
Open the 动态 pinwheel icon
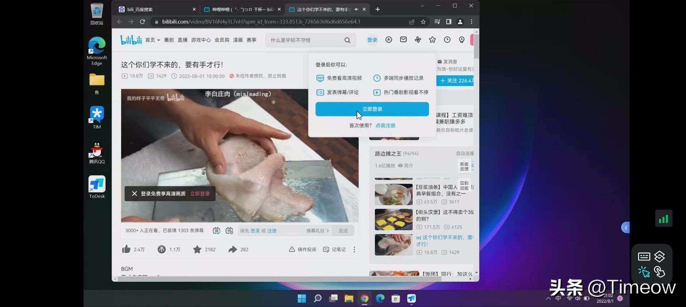coord(418,40)
